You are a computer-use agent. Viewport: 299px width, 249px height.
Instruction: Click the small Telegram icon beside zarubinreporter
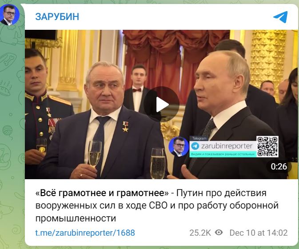195,146
